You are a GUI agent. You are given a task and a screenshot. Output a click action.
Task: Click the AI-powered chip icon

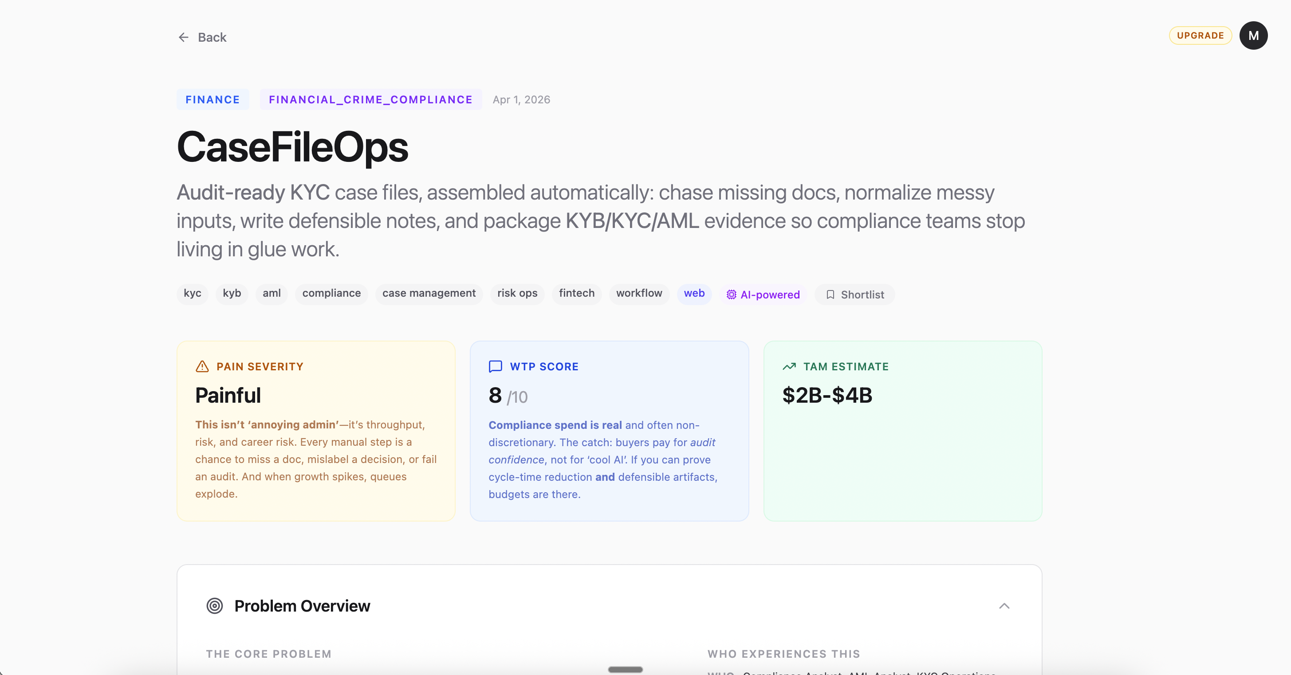pyautogui.click(x=731, y=294)
